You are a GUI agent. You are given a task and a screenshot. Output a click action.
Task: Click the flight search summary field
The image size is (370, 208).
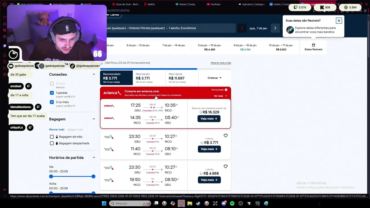tap(171, 28)
